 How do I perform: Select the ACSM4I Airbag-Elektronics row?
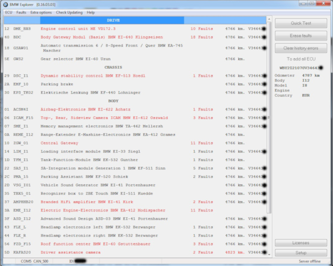(x=135, y=109)
